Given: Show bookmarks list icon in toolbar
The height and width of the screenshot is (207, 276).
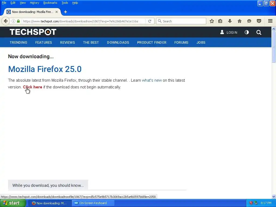Looking at the screenshot, I should point(220,21).
